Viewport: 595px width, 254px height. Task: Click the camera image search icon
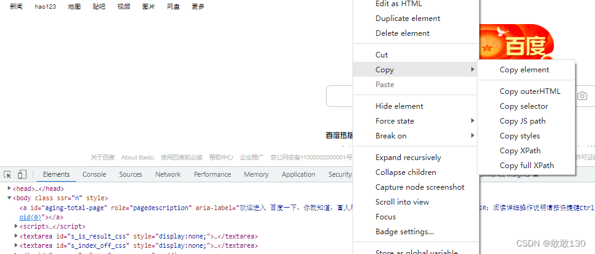click(x=582, y=96)
